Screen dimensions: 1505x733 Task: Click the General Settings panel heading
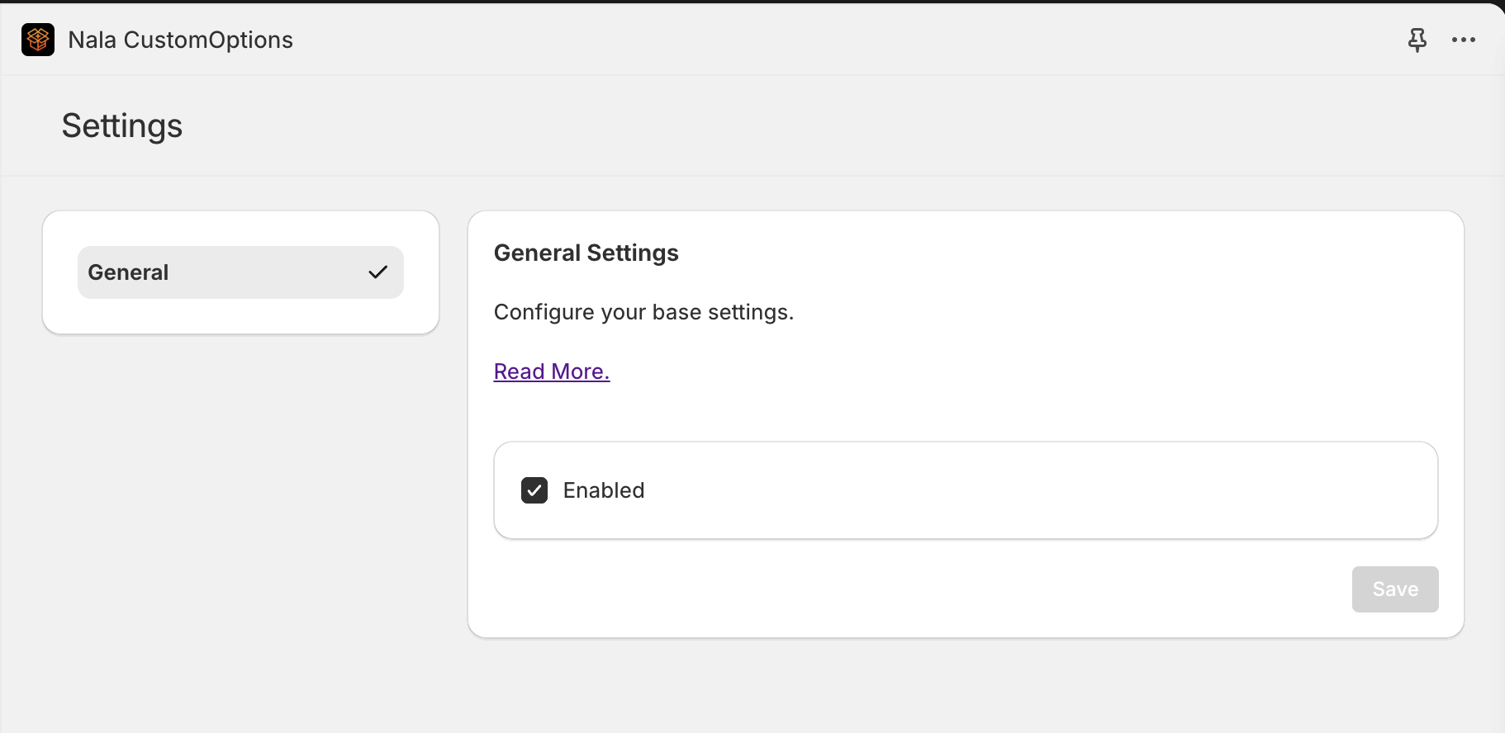pos(586,253)
